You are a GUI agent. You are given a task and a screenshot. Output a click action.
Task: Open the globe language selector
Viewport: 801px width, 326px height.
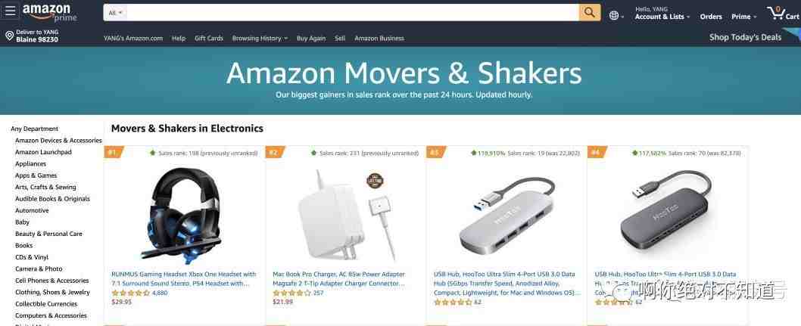point(616,16)
